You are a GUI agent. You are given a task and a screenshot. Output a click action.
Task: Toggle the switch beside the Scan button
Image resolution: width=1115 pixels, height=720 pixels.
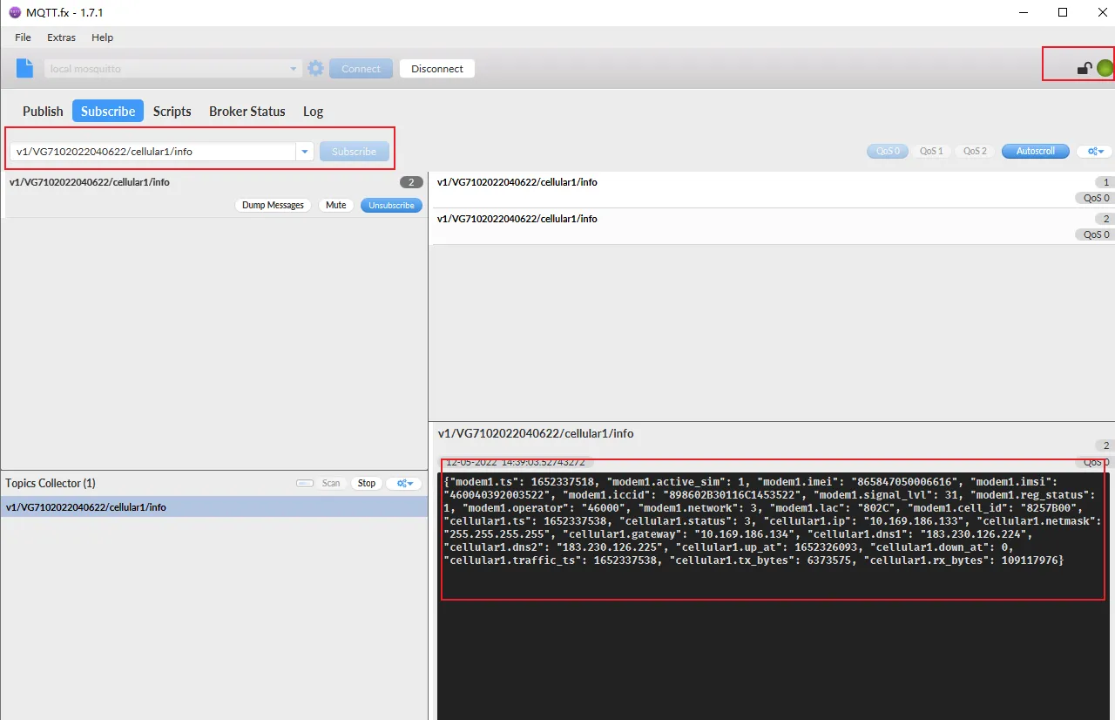[x=305, y=483]
